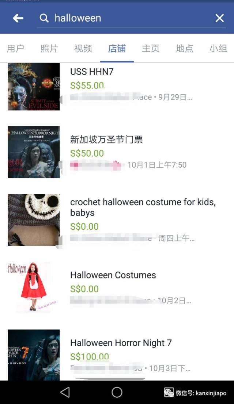Go to the 主页 tab

(x=151, y=48)
